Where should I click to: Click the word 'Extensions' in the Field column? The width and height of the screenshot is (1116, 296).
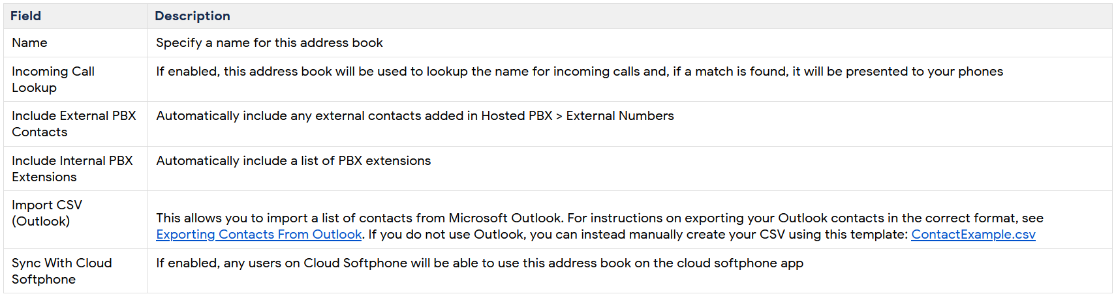[44, 177]
